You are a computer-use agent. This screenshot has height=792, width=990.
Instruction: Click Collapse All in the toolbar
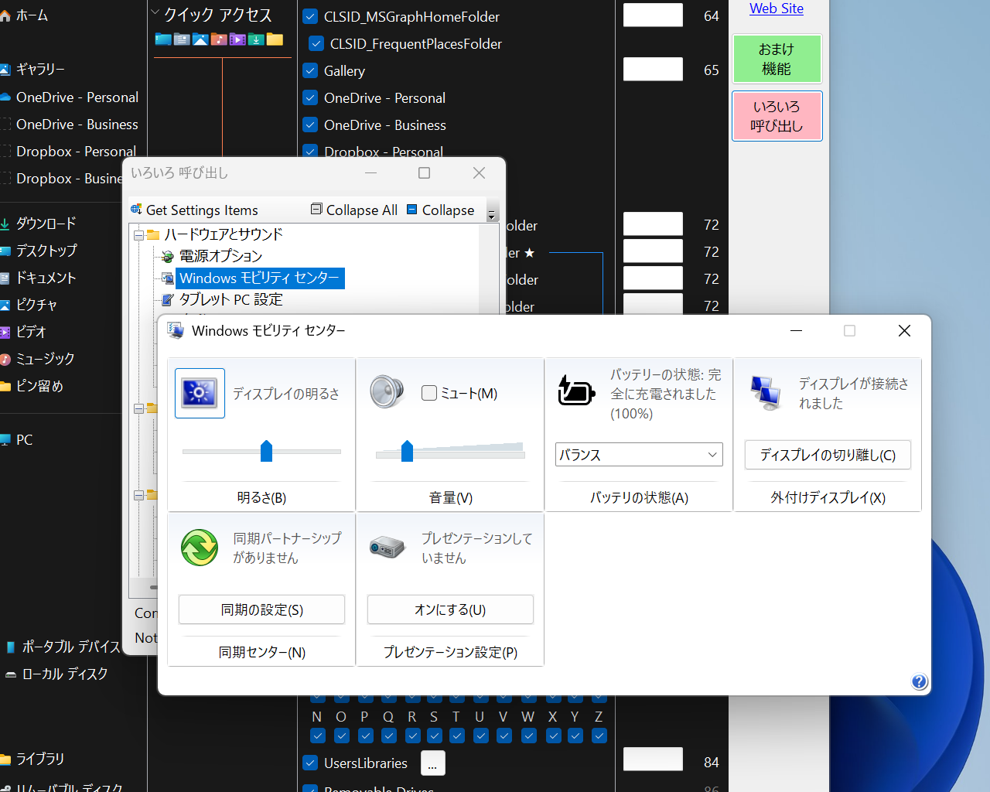pyautogui.click(x=353, y=210)
